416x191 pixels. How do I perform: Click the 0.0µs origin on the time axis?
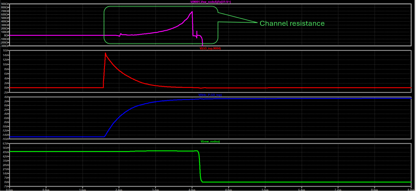[9, 189]
